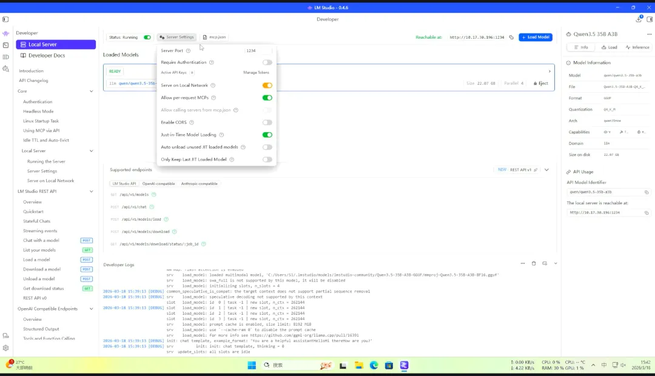Close the Server Settings popup button
Screen dimensions: 655x376
tap(176, 37)
